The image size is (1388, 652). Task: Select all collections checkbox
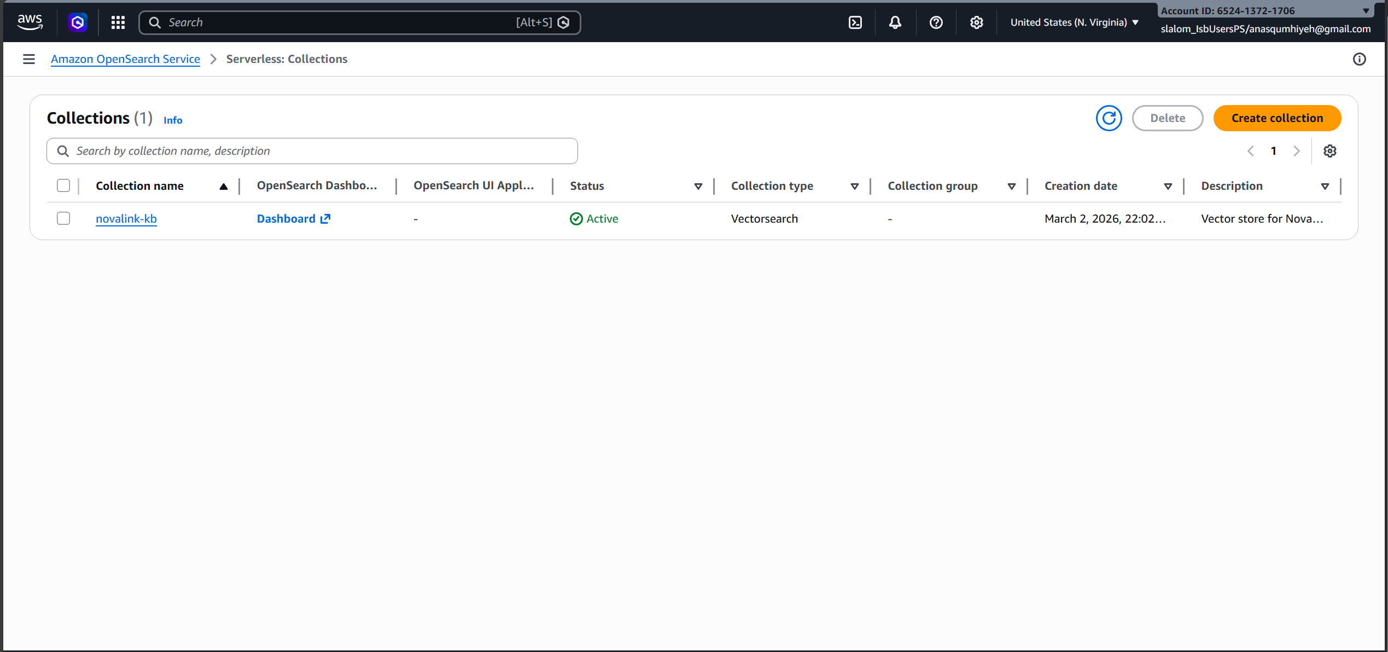(x=63, y=186)
